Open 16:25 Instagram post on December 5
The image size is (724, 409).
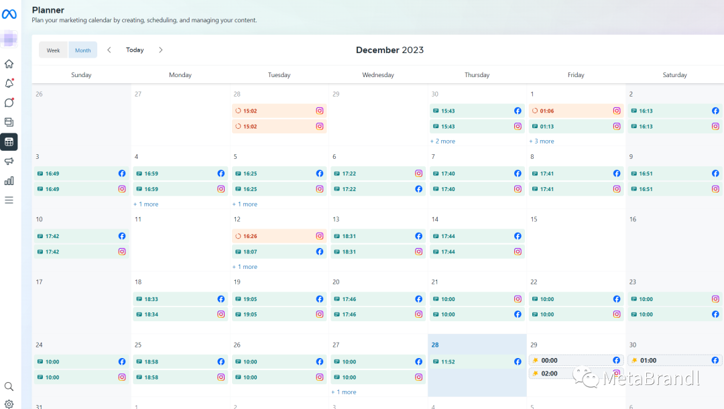(x=280, y=189)
